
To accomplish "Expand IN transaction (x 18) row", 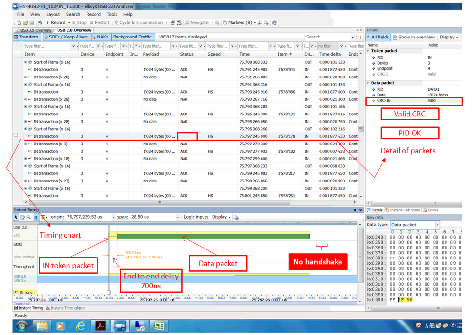I will click(x=26, y=159).
